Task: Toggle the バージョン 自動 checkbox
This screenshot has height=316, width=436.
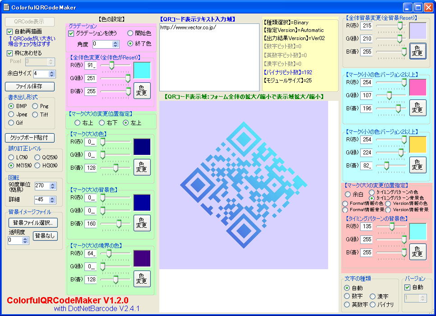Action: [x=408, y=287]
